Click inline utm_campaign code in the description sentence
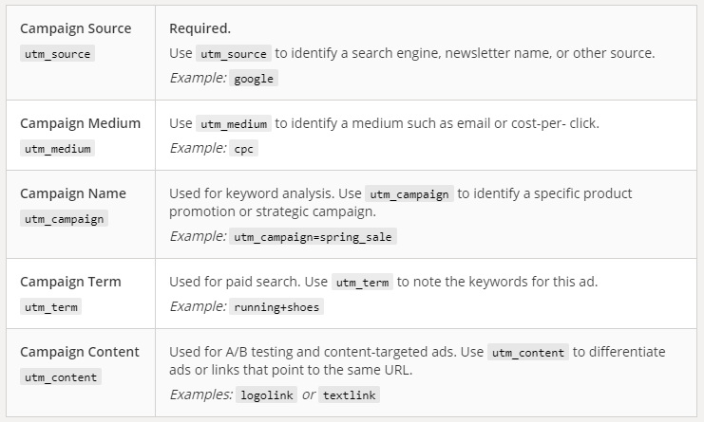 point(409,194)
